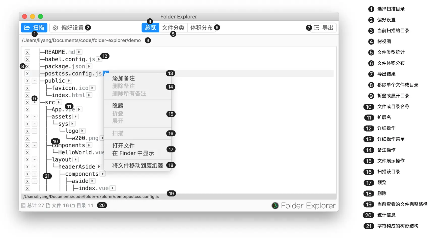
Task: Remove index.html using its x box
Action: (27, 95)
